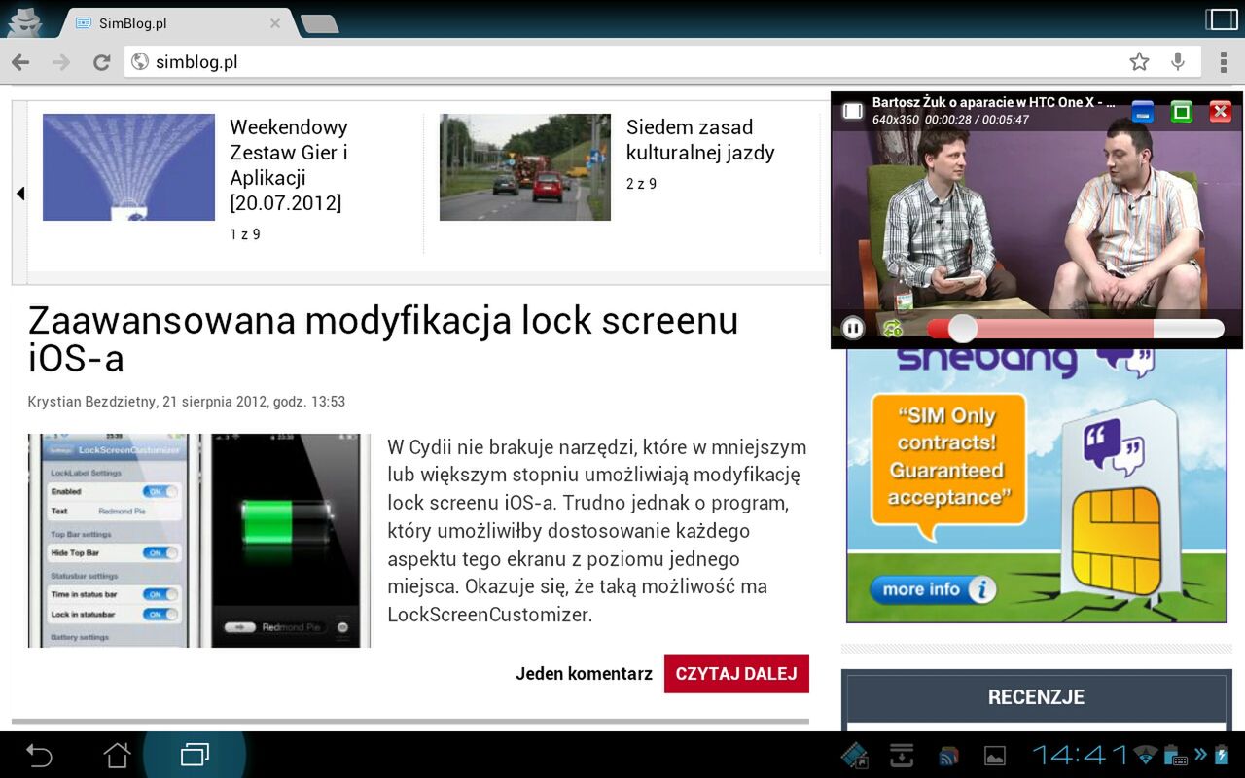Open a new tab
Image resolution: width=1245 pixels, height=778 pixels.
coord(319,24)
